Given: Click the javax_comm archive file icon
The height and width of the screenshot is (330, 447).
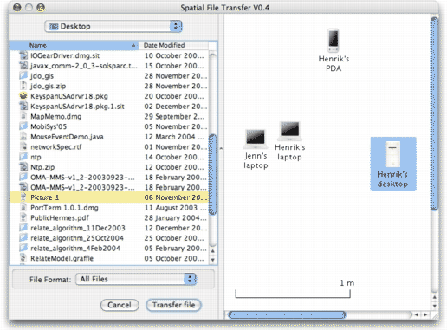Looking at the screenshot, I should click(23, 66).
